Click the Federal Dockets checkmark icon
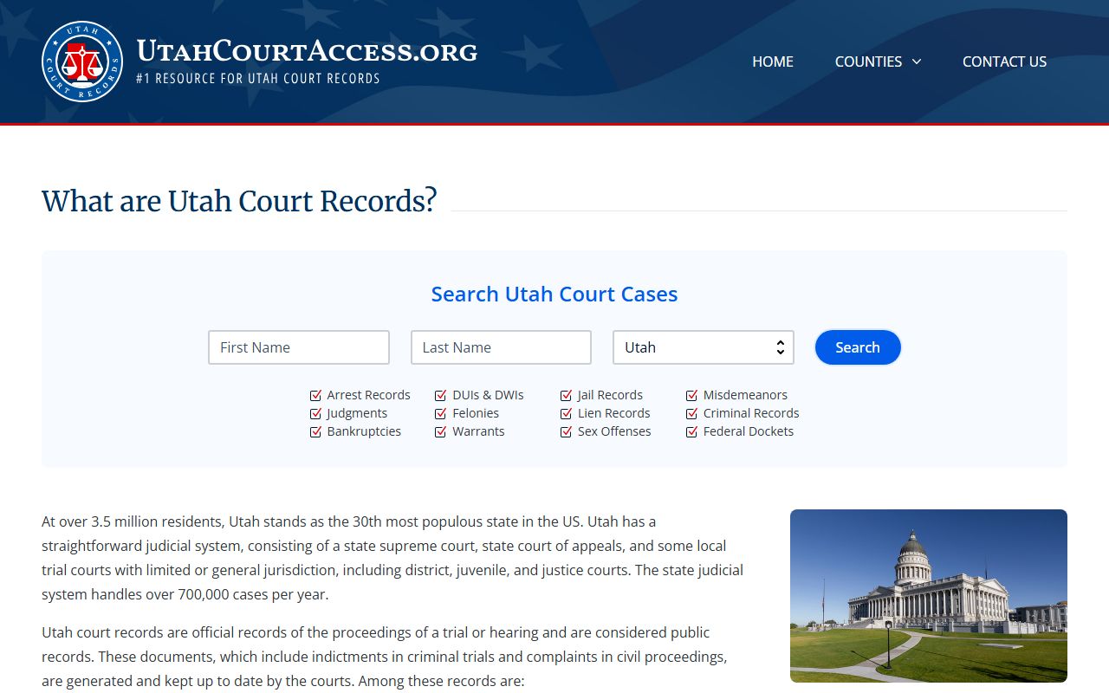Screen dimensions: 1109x693 click(692, 431)
